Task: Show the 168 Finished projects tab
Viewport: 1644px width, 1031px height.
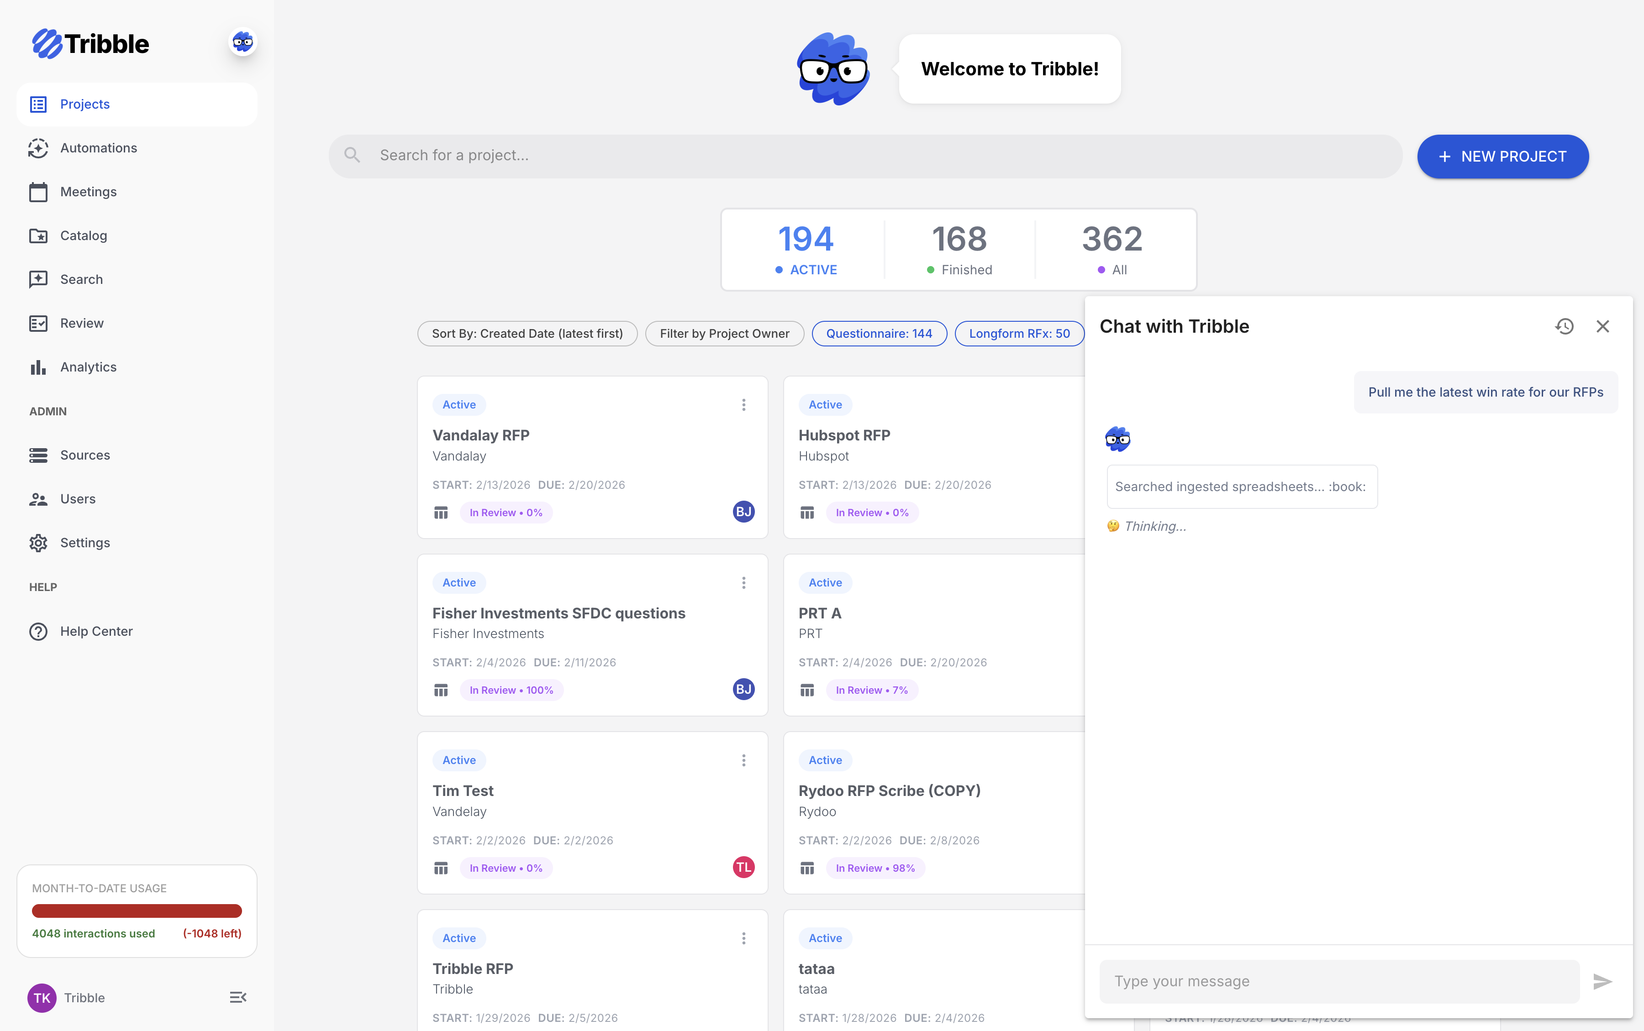Action: coord(959,250)
